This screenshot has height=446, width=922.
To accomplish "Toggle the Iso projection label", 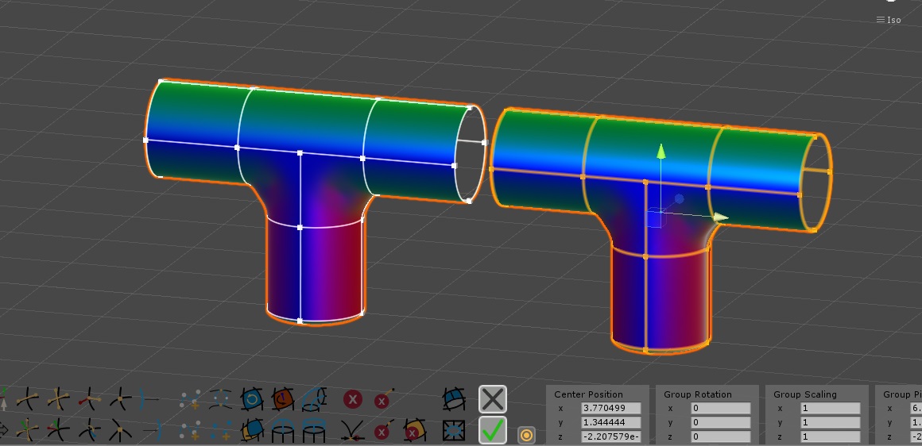I will [x=893, y=20].
